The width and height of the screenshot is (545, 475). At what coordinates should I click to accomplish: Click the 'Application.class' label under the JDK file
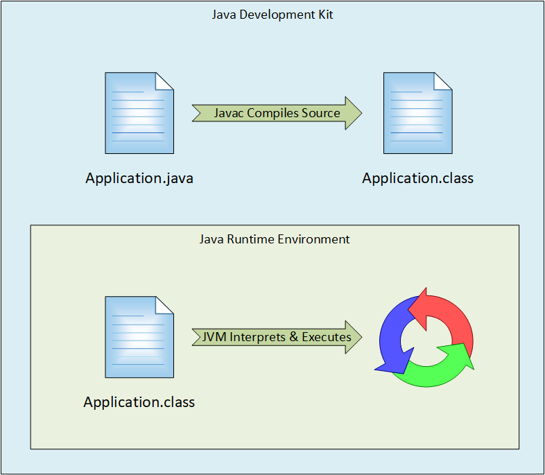(x=418, y=179)
